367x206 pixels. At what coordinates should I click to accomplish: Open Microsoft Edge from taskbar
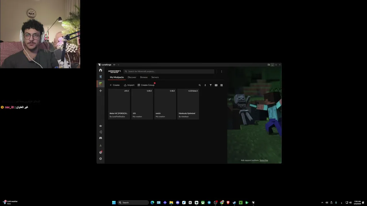pos(152,203)
